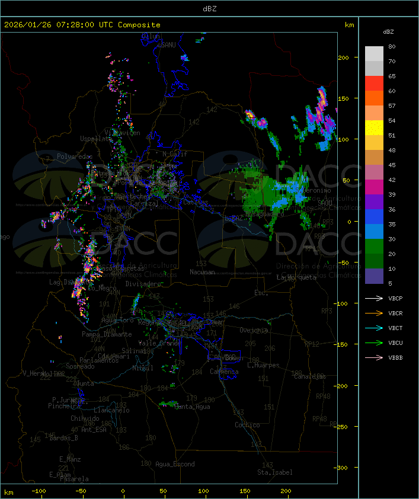Click the L.Huarpes map label
Image resolution: width=419 pixels, height=499 pixels.
point(263,365)
